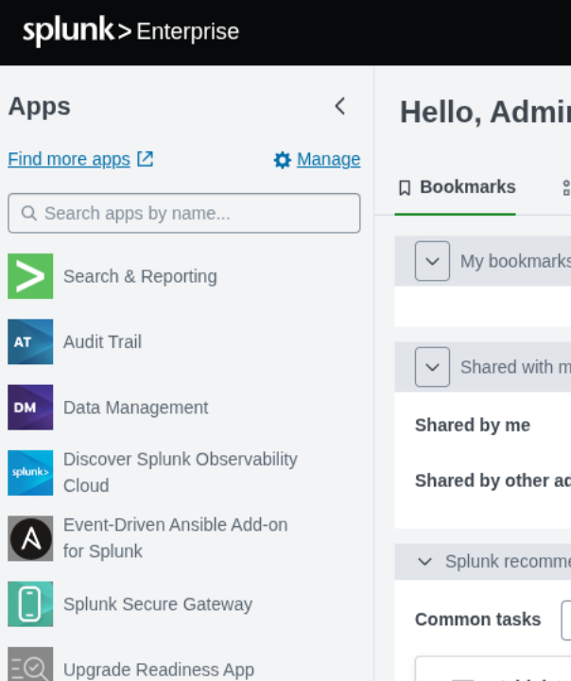Open Search & Reporting app icon
The height and width of the screenshot is (681, 571).
click(30, 276)
